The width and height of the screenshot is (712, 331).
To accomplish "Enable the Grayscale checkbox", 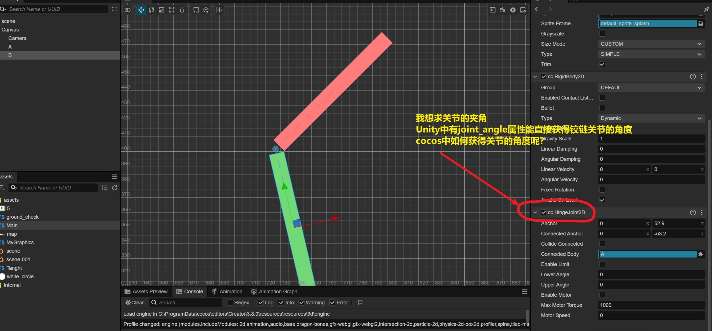I will pyautogui.click(x=602, y=34).
